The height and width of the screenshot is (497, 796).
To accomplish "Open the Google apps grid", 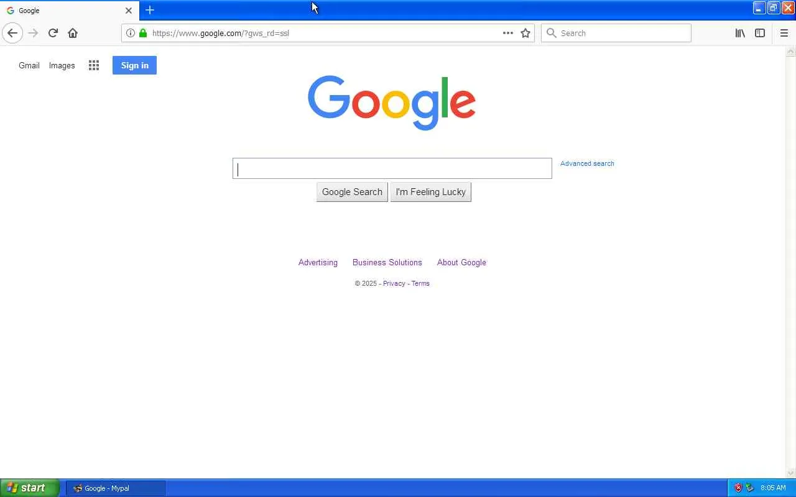I will coord(94,65).
